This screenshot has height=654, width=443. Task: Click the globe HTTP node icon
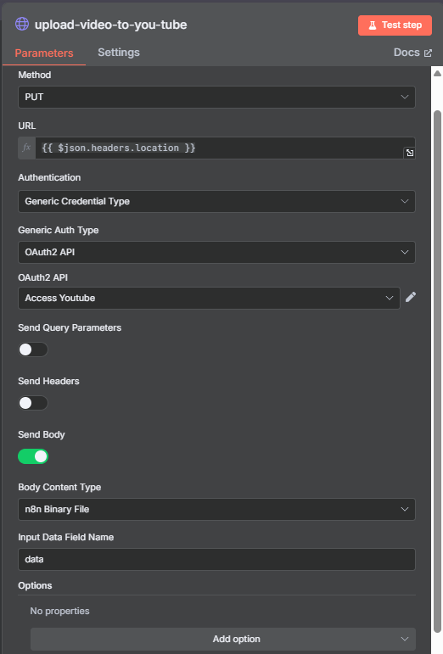[x=22, y=25]
